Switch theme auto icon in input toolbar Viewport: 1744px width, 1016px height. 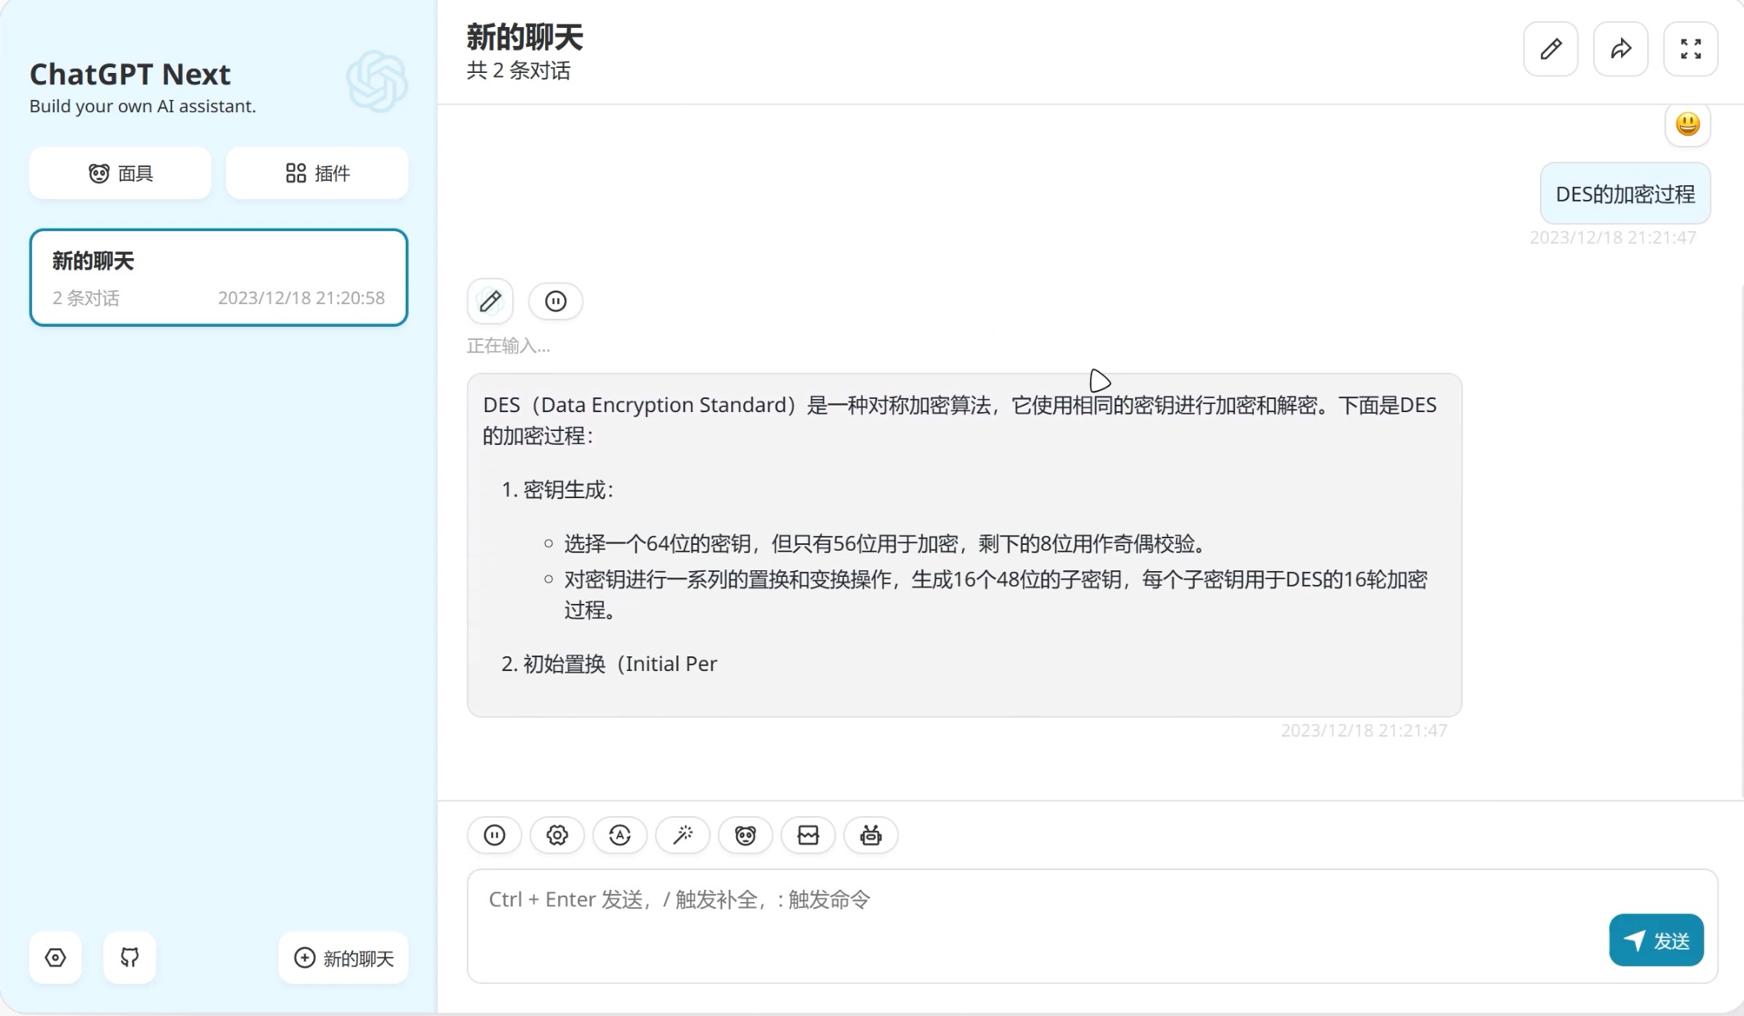[620, 835]
